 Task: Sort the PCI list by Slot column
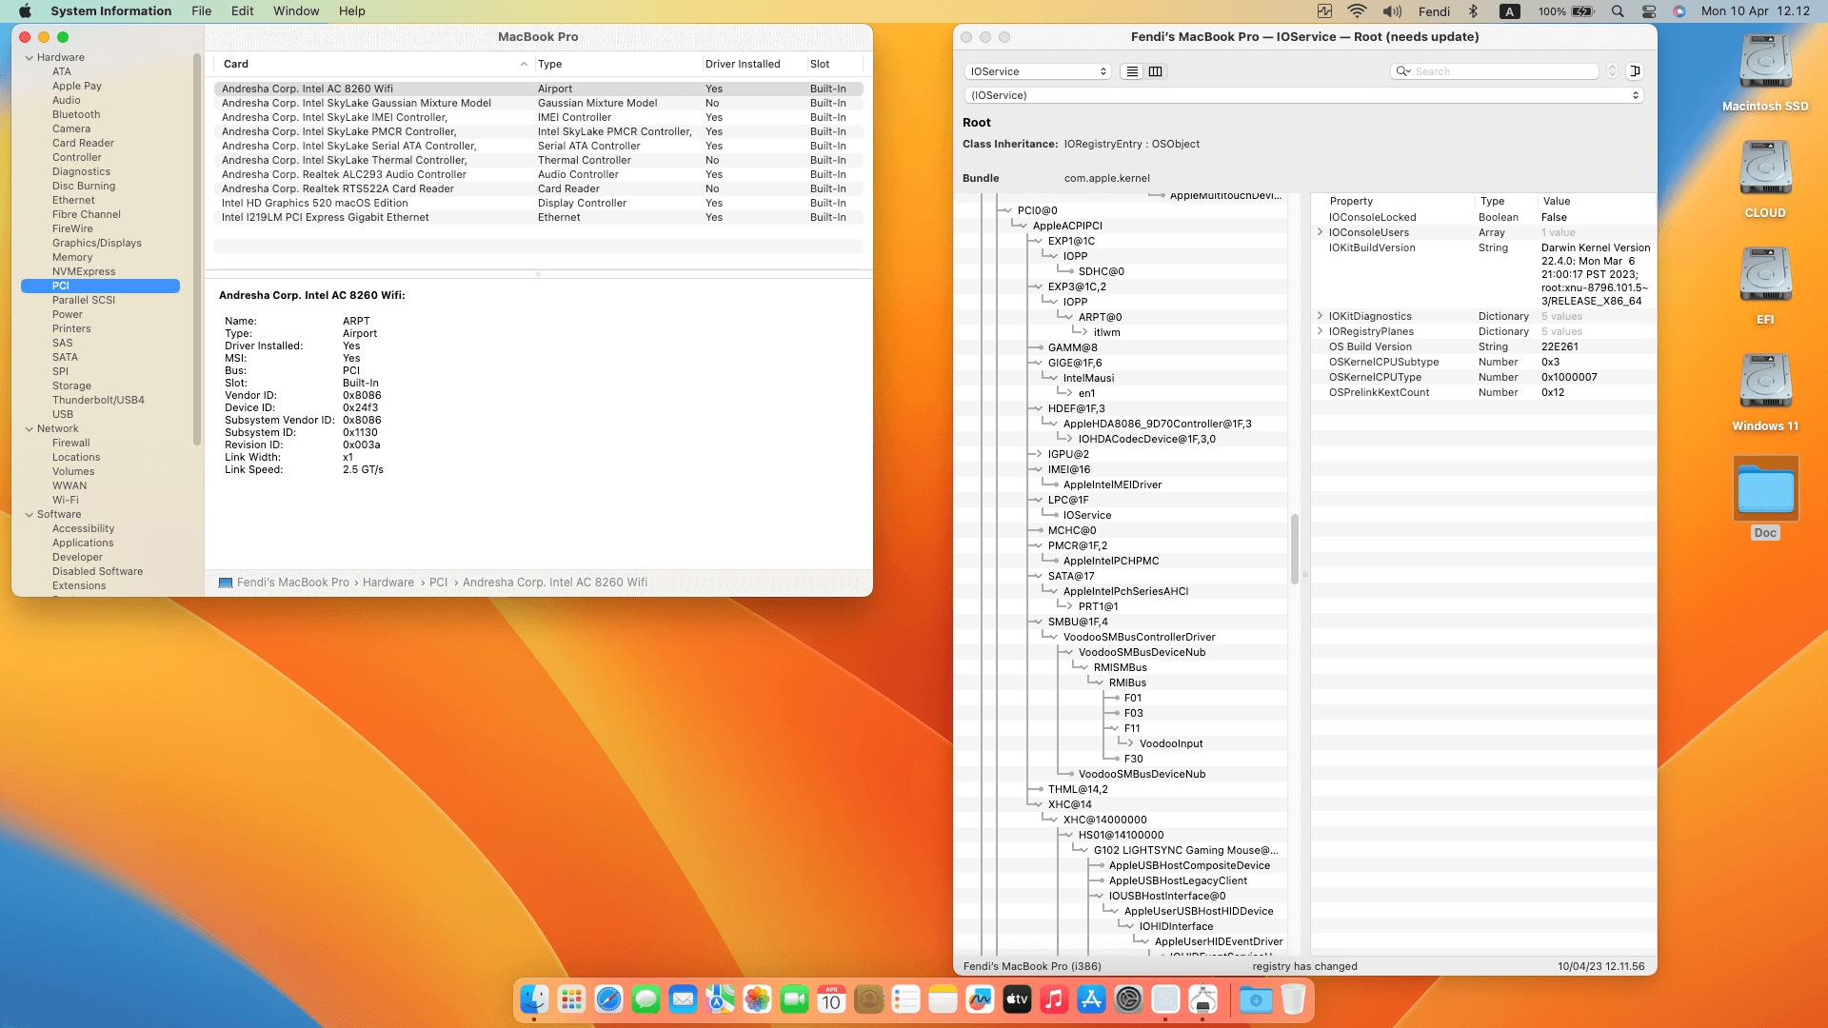point(834,64)
